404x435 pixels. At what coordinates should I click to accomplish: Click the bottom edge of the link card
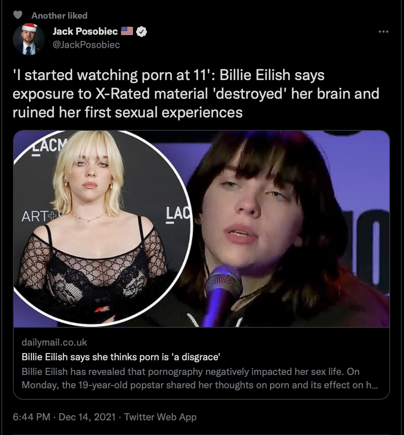(x=202, y=399)
